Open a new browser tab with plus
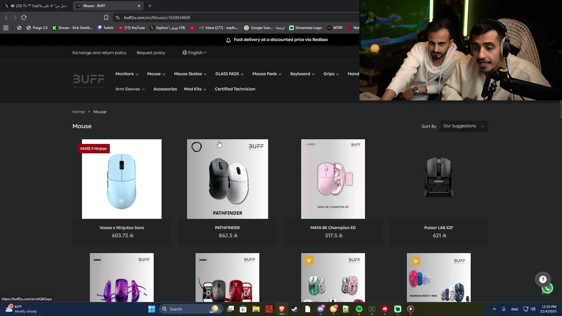This screenshot has width=562, height=316. [150, 6]
